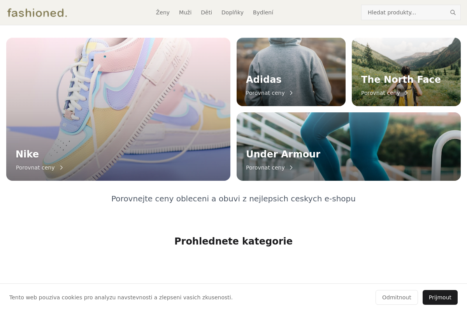Image resolution: width=467 pixels, height=311 pixels.
Task: Click the Adidas brand heading
Action: (x=263, y=80)
